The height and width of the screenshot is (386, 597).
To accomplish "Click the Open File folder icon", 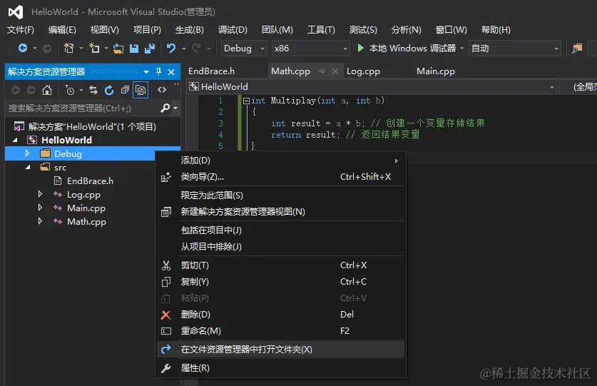I will [x=118, y=49].
